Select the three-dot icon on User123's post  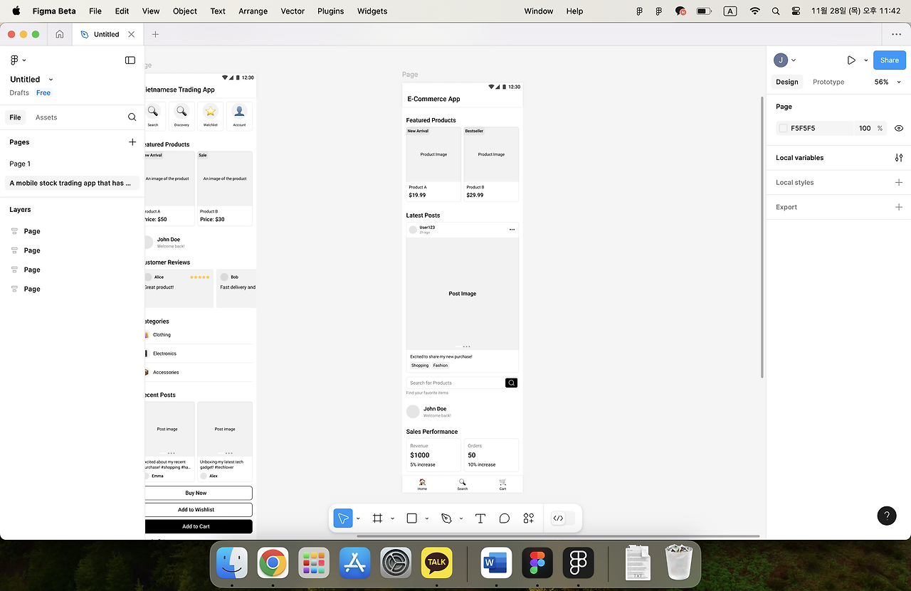pos(512,230)
